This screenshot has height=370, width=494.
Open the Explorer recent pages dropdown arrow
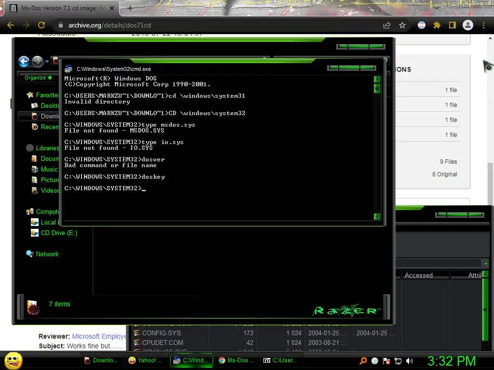47,61
